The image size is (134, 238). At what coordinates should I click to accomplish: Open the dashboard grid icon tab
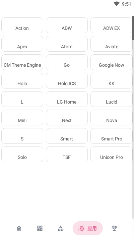click(40, 228)
